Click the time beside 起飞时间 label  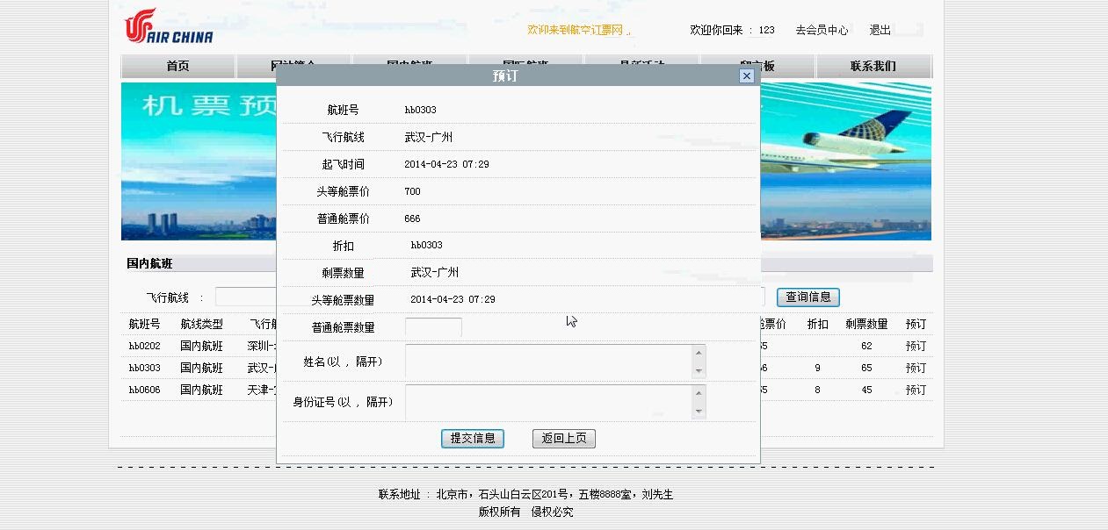click(x=447, y=164)
